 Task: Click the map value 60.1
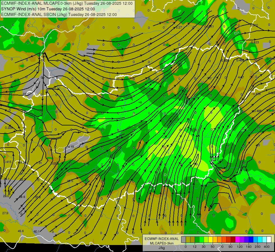37,232
